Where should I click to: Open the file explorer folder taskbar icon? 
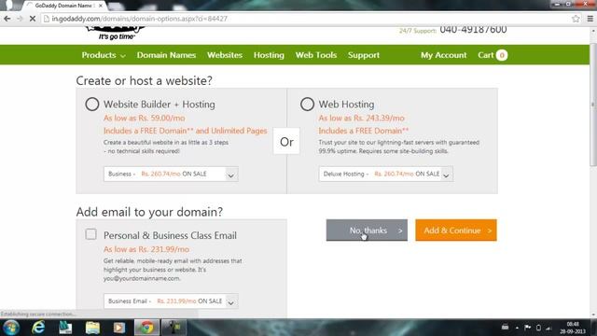[x=92, y=328]
